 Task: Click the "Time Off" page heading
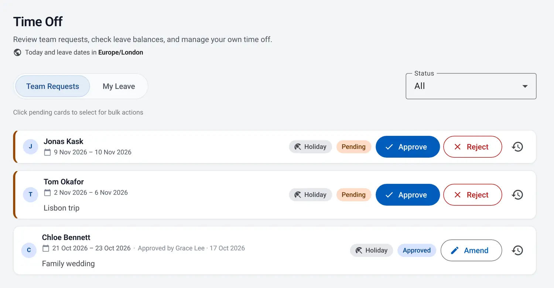pyautogui.click(x=38, y=22)
